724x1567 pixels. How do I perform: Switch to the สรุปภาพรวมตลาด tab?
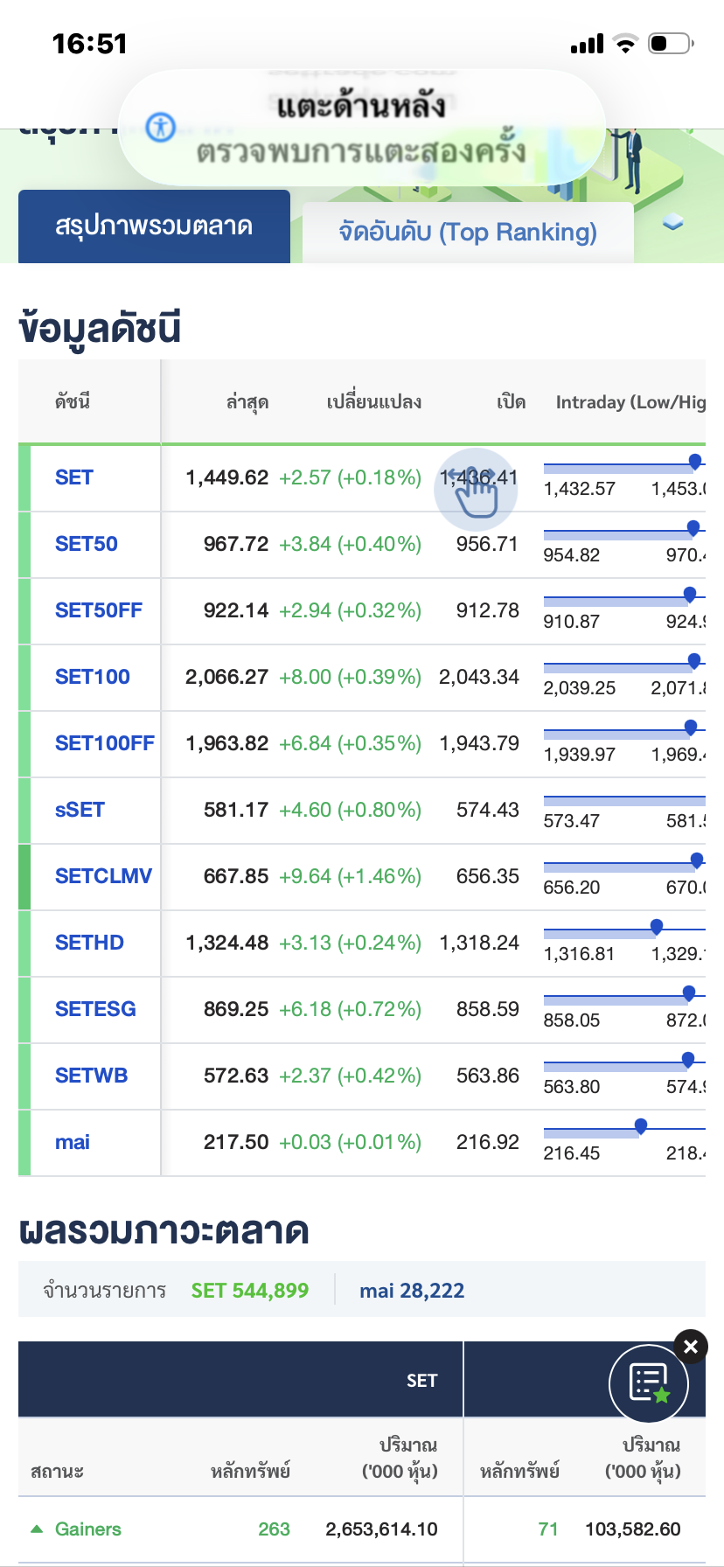(x=154, y=226)
